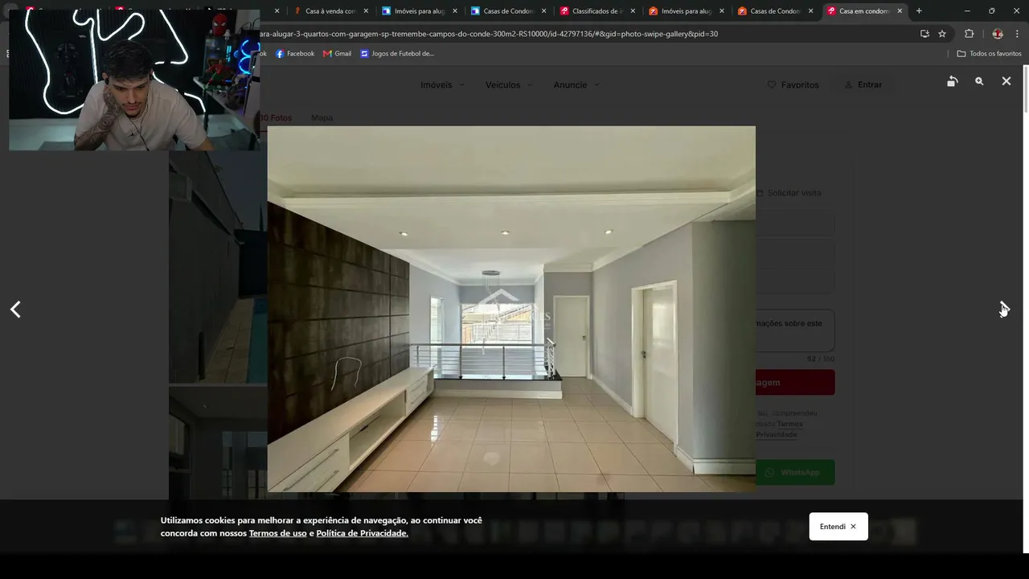Go back to the previous gallery photo

(15, 310)
